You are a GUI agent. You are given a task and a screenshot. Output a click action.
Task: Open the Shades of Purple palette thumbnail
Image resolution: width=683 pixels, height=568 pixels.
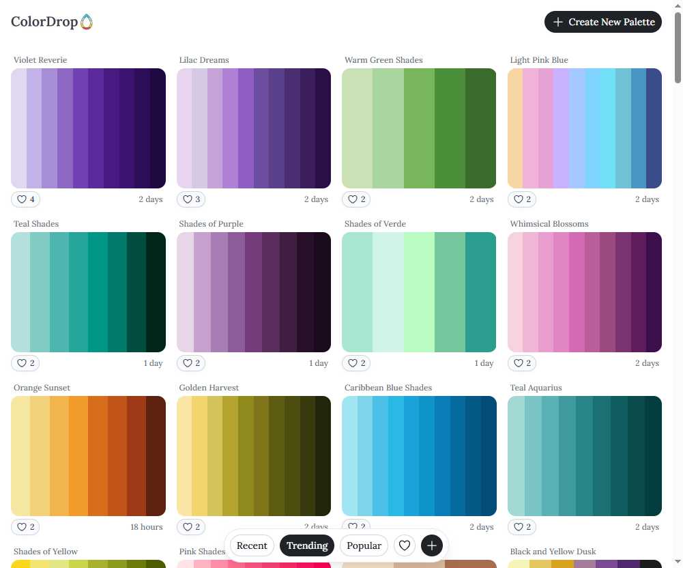[x=253, y=292]
